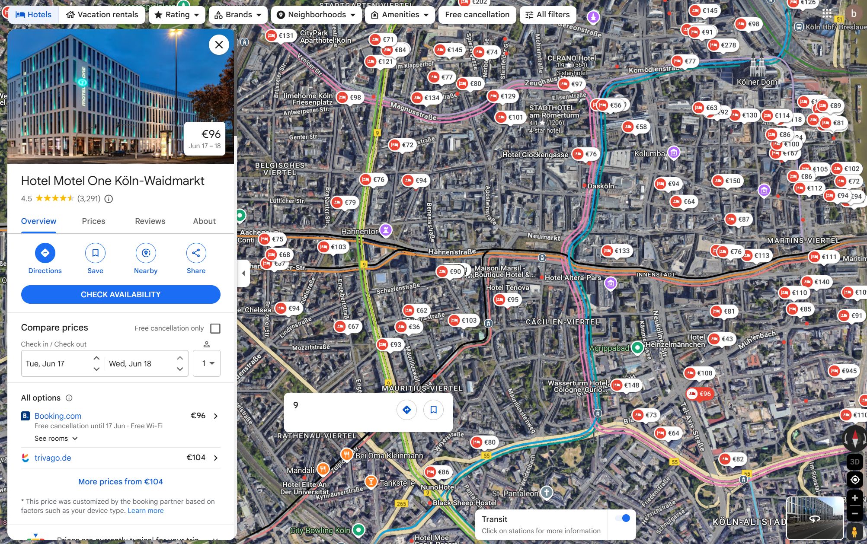Save the hotel with the bookmark icon
Viewport: 867px width, 544px height.
pos(95,253)
